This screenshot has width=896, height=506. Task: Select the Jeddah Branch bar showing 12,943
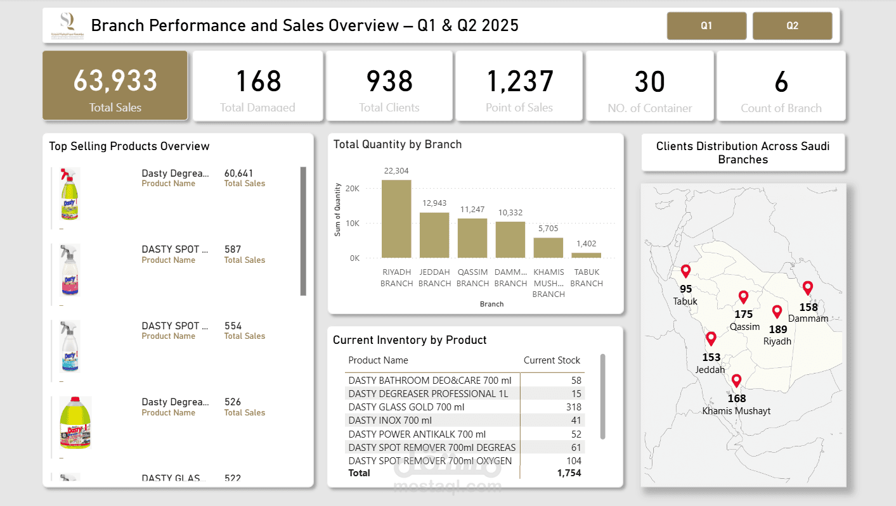[434, 235]
